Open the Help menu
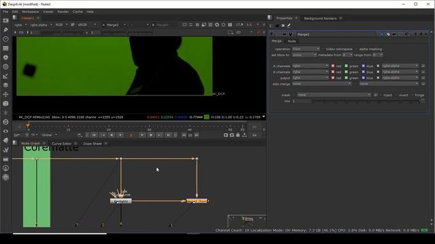This screenshot has height=244, width=435. pyautogui.click(x=90, y=12)
